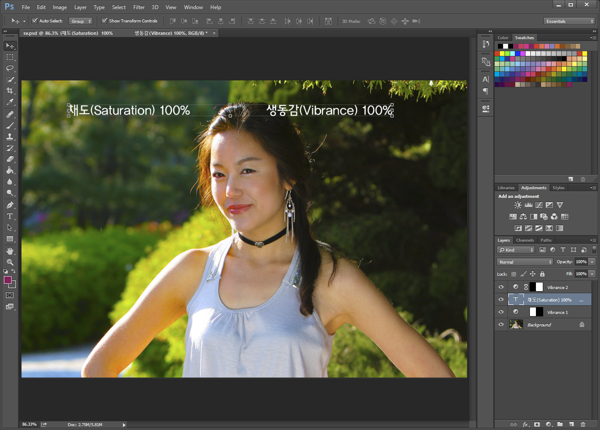The height and width of the screenshot is (430, 600).
Task: Switch to the Styles tab
Action: point(558,188)
